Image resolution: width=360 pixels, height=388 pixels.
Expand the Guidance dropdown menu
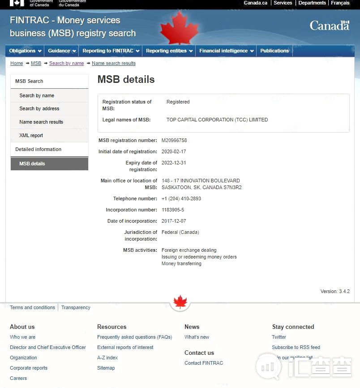61,51
